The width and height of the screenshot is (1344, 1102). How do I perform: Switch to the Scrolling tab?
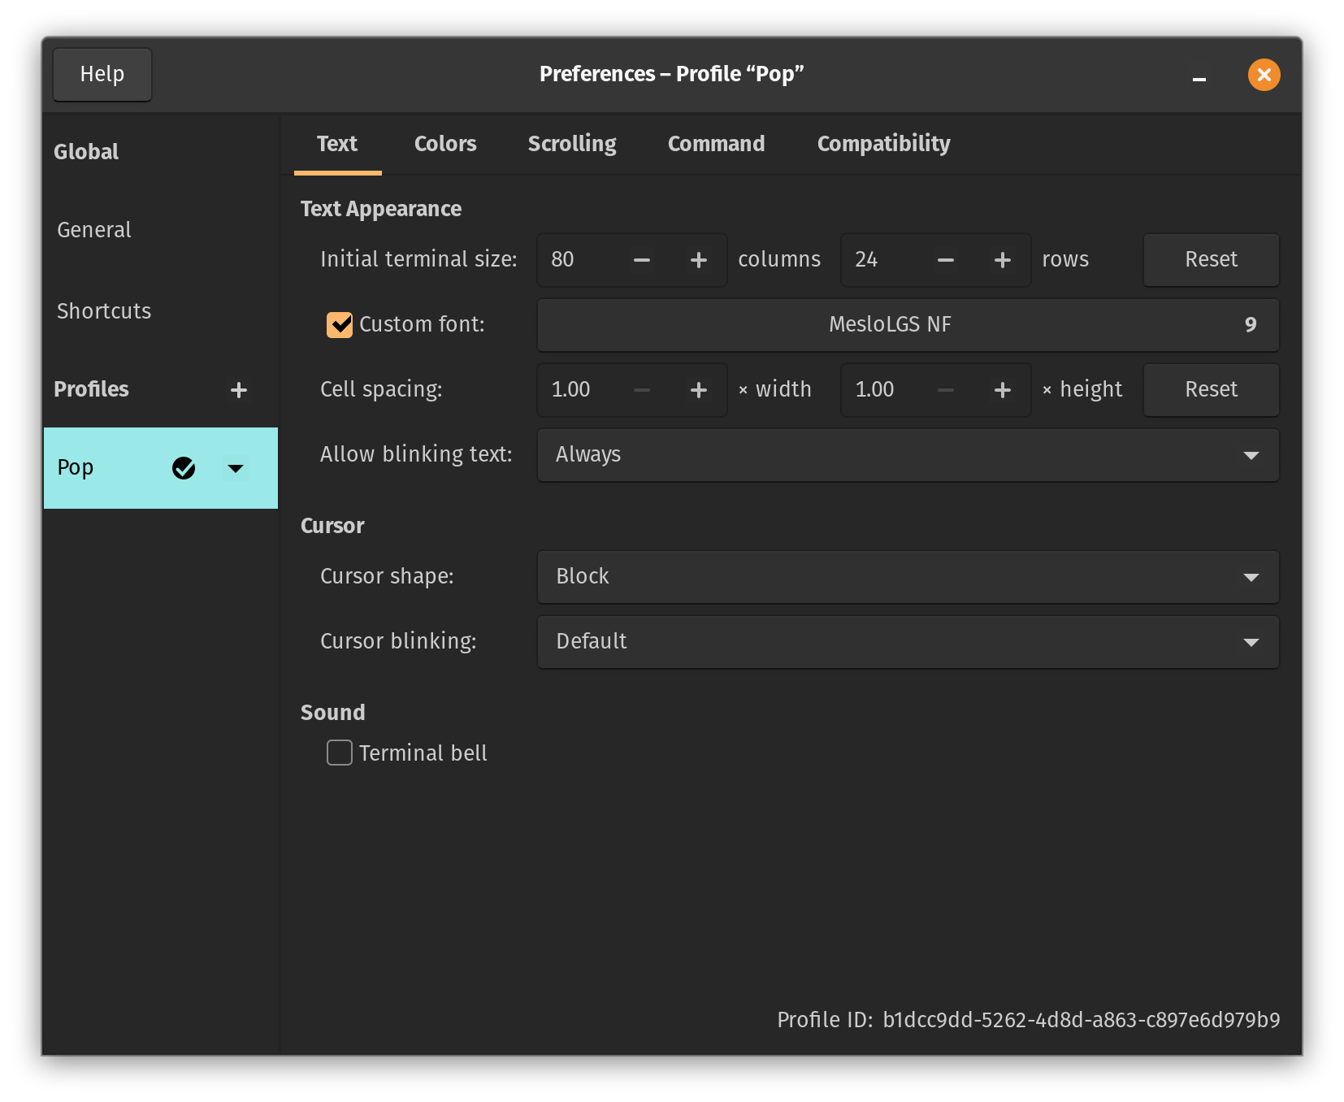(572, 144)
